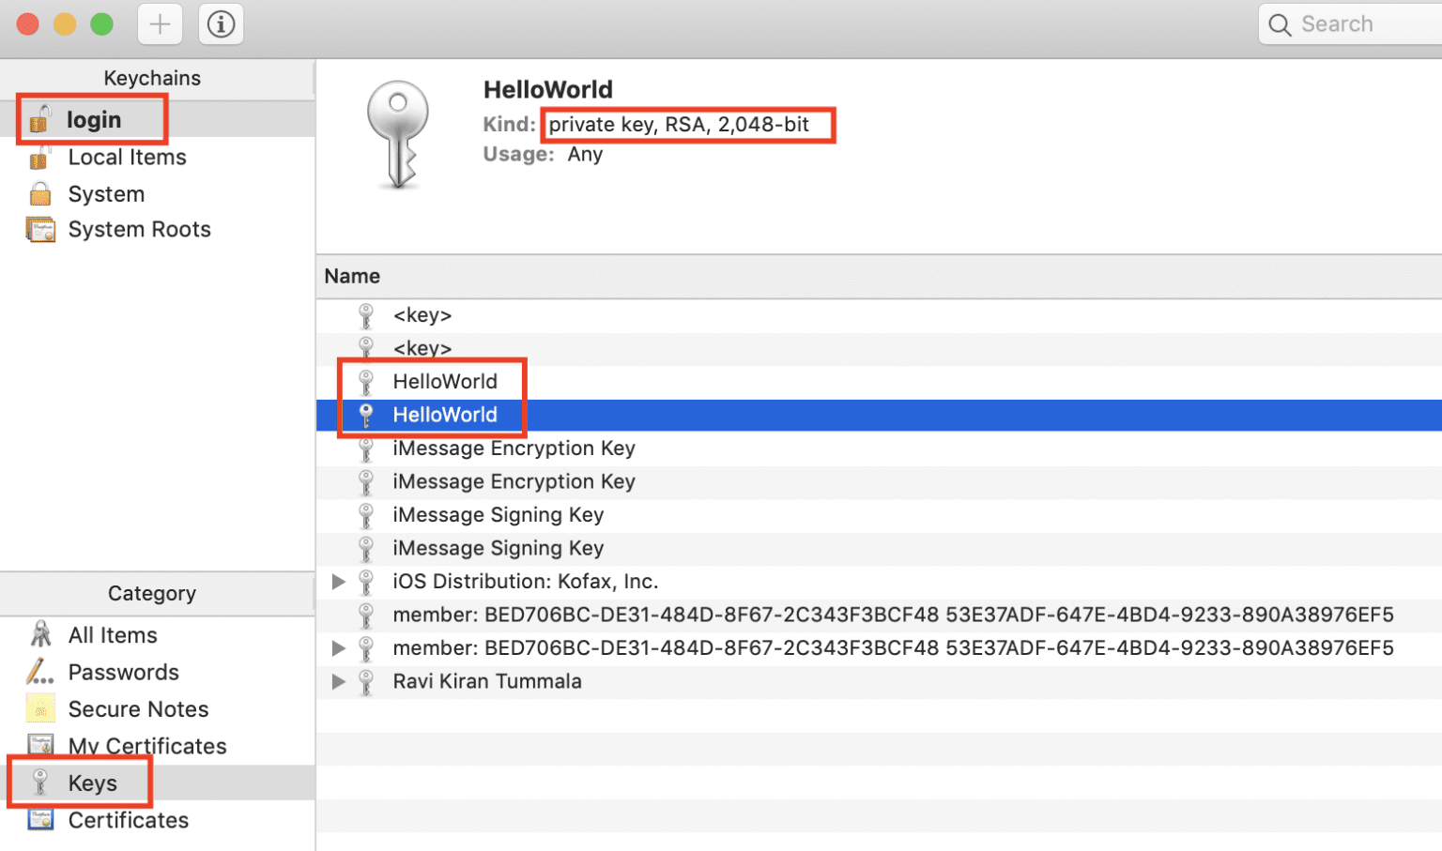Image resolution: width=1442 pixels, height=851 pixels.
Task: Sort list by the Name column header
Action: coord(352,277)
